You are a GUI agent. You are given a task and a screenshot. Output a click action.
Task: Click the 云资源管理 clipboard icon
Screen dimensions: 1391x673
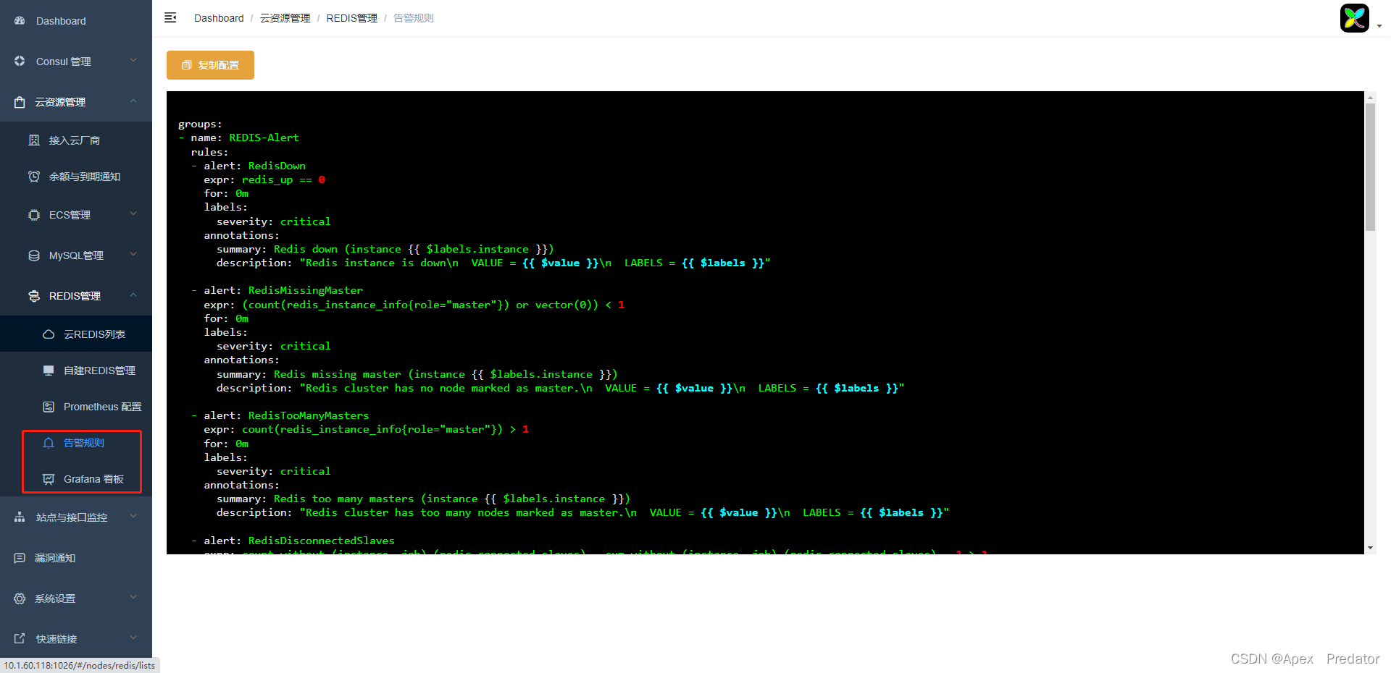20,102
